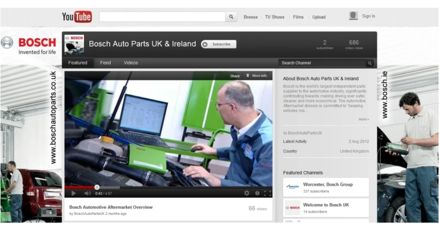Switch to the Videos tab

pyautogui.click(x=131, y=63)
